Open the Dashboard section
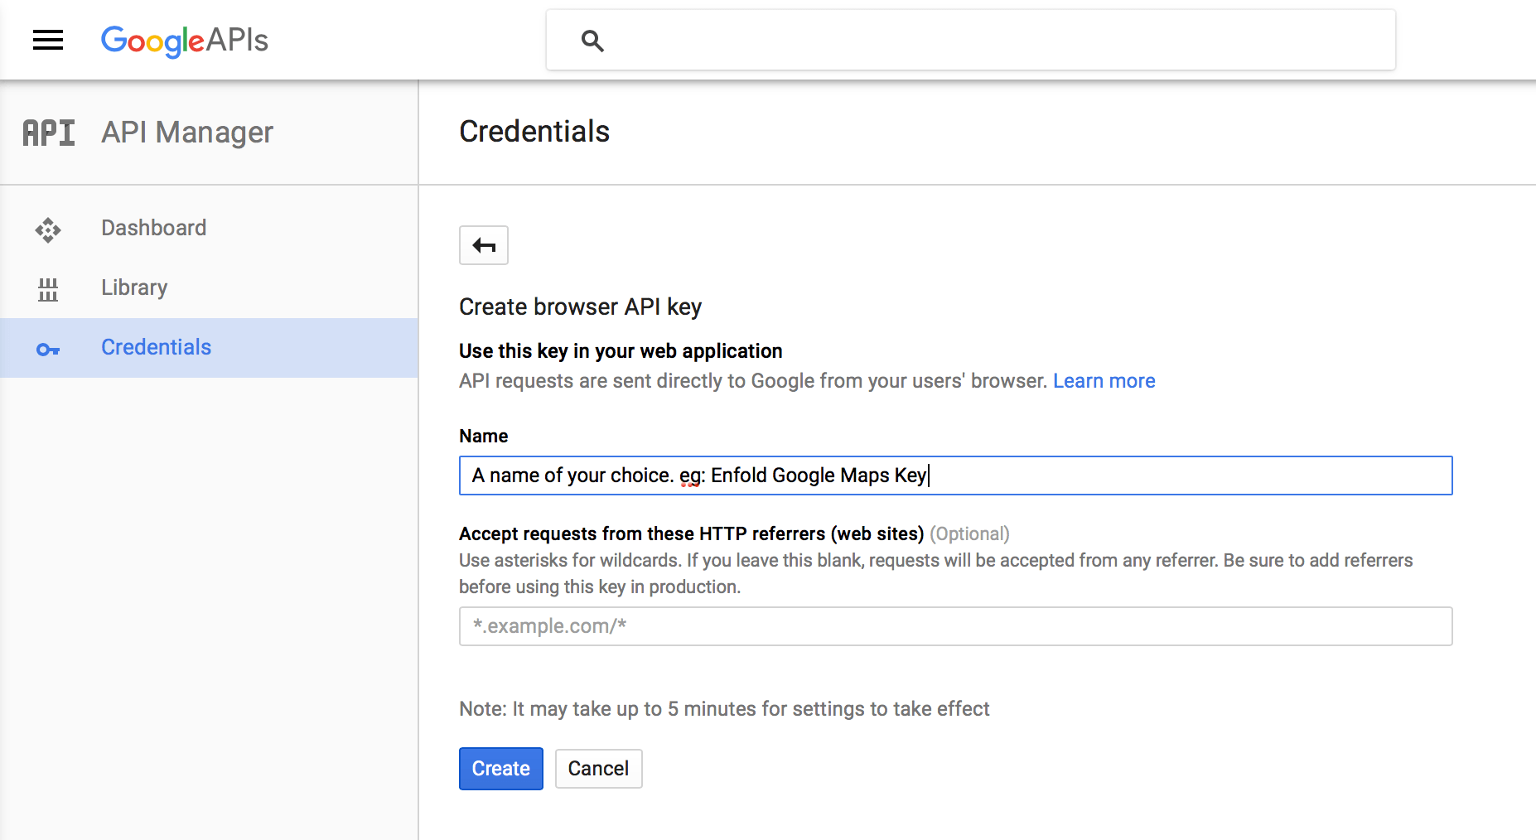The image size is (1536, 840). pos(153,228)
